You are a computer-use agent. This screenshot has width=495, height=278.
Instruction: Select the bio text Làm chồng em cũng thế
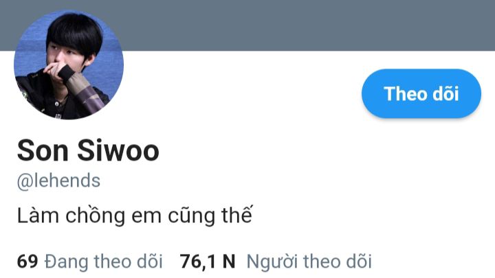(135, 216)
